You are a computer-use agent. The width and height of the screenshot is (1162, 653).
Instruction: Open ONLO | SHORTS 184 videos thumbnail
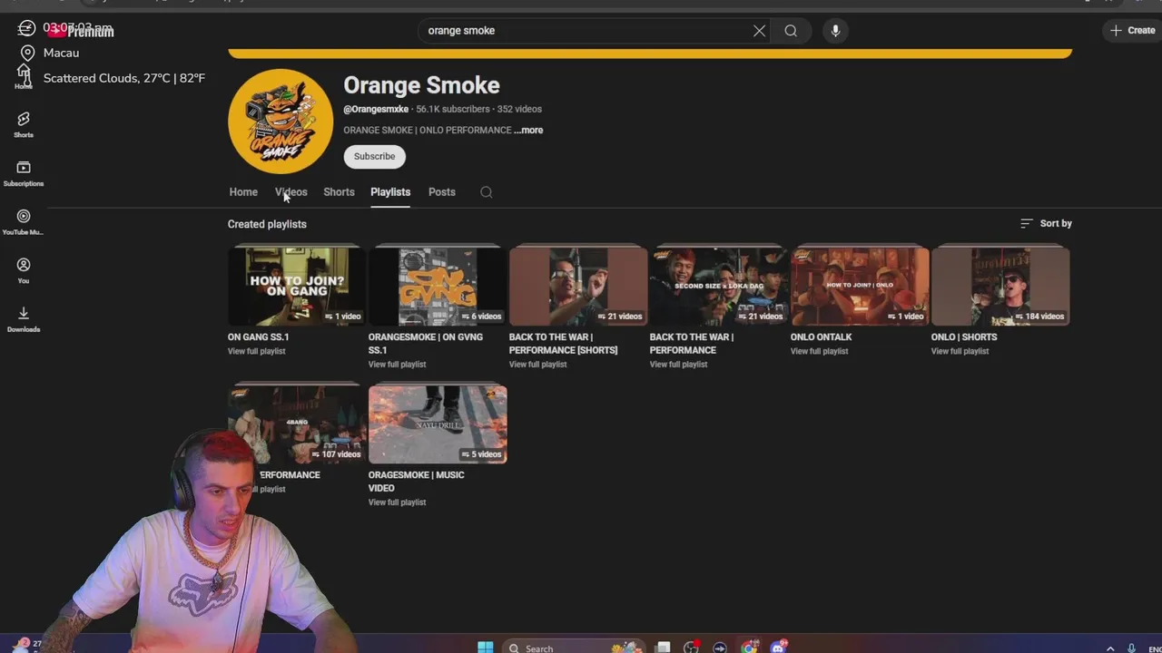coord(1000,286)
